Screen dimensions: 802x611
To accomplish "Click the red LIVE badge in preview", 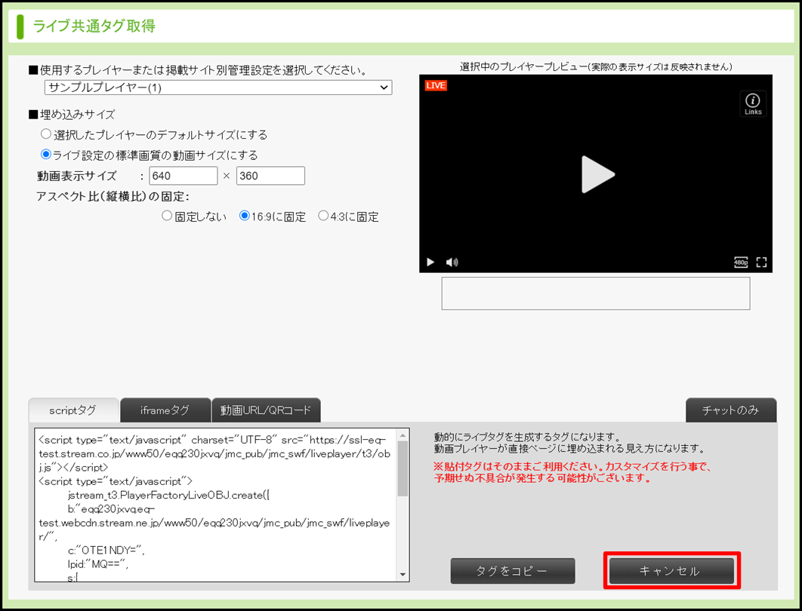I will point(436,86).
